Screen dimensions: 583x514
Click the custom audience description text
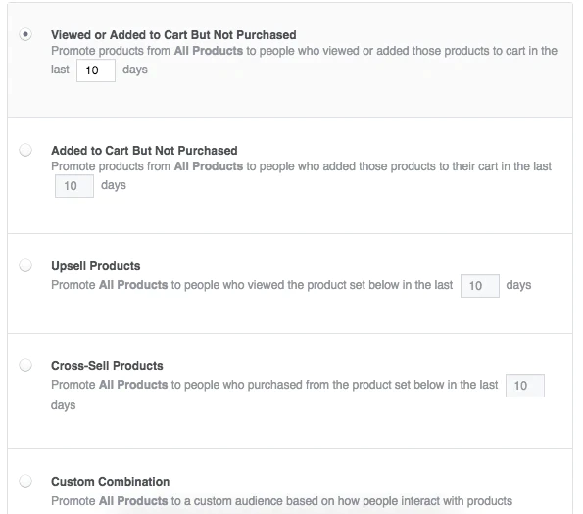[282, 501]
